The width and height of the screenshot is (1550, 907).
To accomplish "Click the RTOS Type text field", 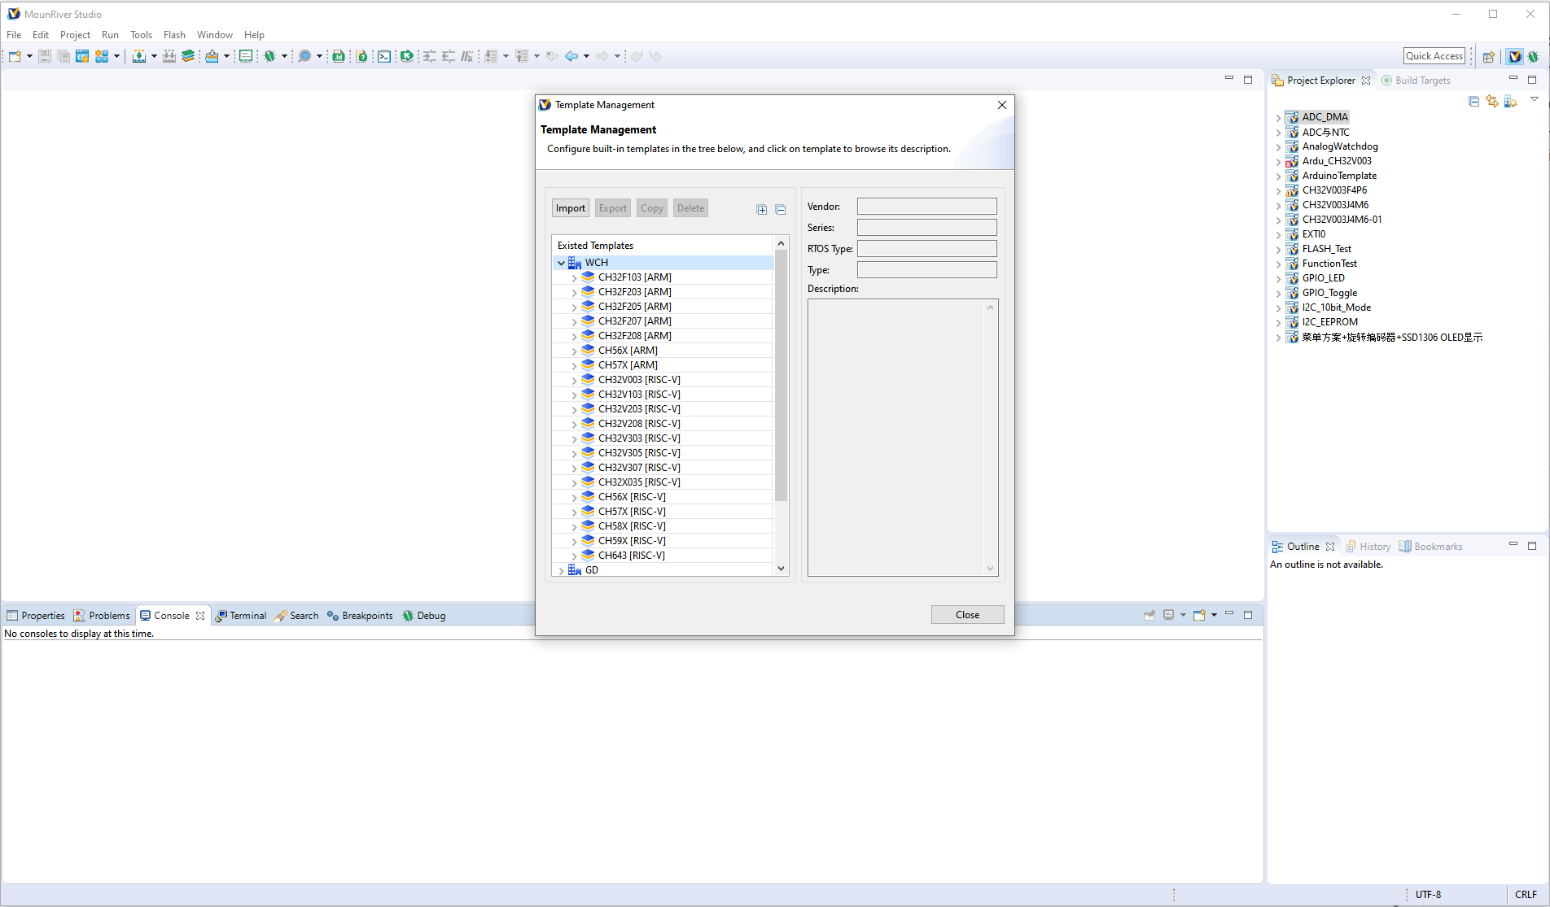I will click(x=926, y=249).
